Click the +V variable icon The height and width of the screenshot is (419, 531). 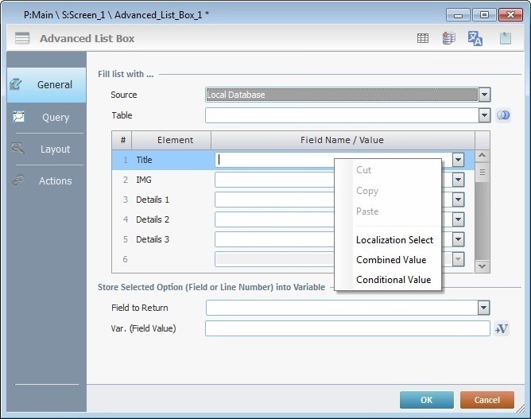click(502, 329)
